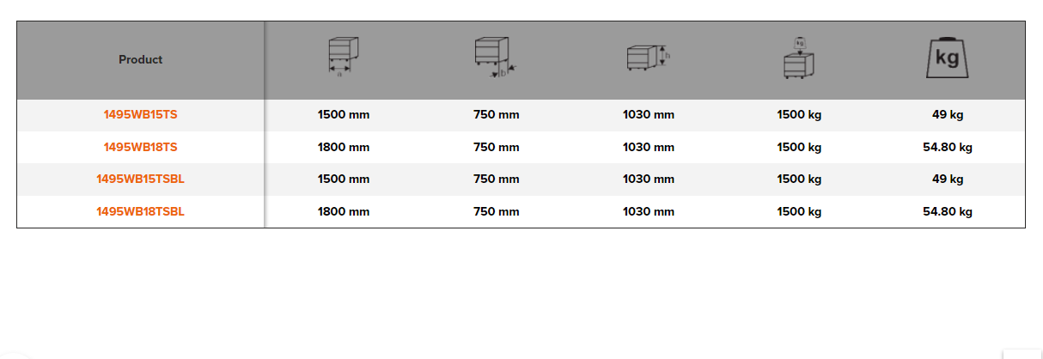
Task: Select the 1030 mm height of 1495WB18TSBL
Action: pos(649,211)
